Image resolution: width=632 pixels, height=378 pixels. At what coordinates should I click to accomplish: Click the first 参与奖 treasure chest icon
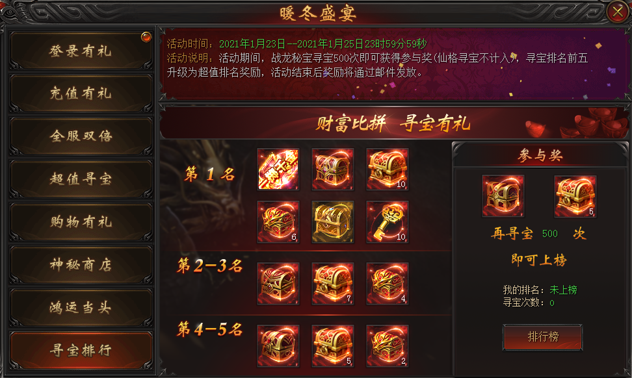503,196
